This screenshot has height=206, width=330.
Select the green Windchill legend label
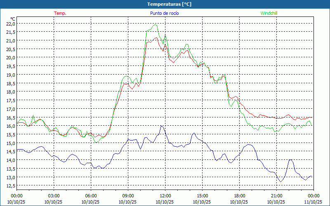tap(269, 13)
